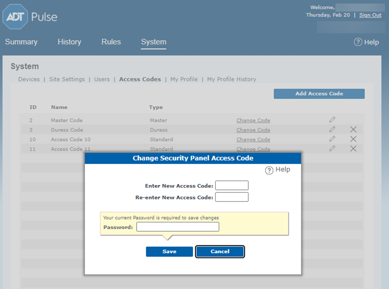389x289 pixels.
Task: Edit Access Code 11 with pencil icon
Action: 332,148
